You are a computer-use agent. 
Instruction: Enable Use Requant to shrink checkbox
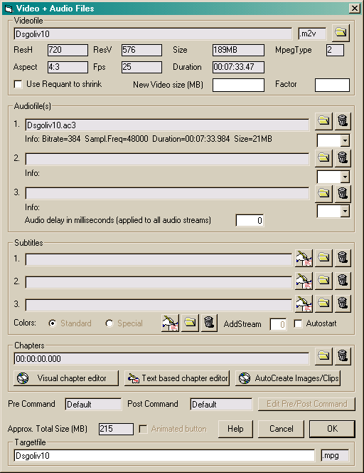click(18, 84)
